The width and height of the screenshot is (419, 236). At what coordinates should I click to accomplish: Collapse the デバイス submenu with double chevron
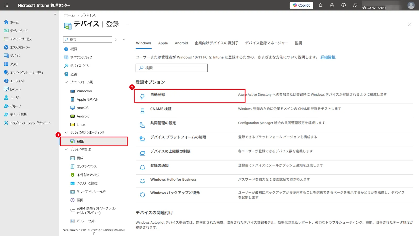tap(124, 40)
